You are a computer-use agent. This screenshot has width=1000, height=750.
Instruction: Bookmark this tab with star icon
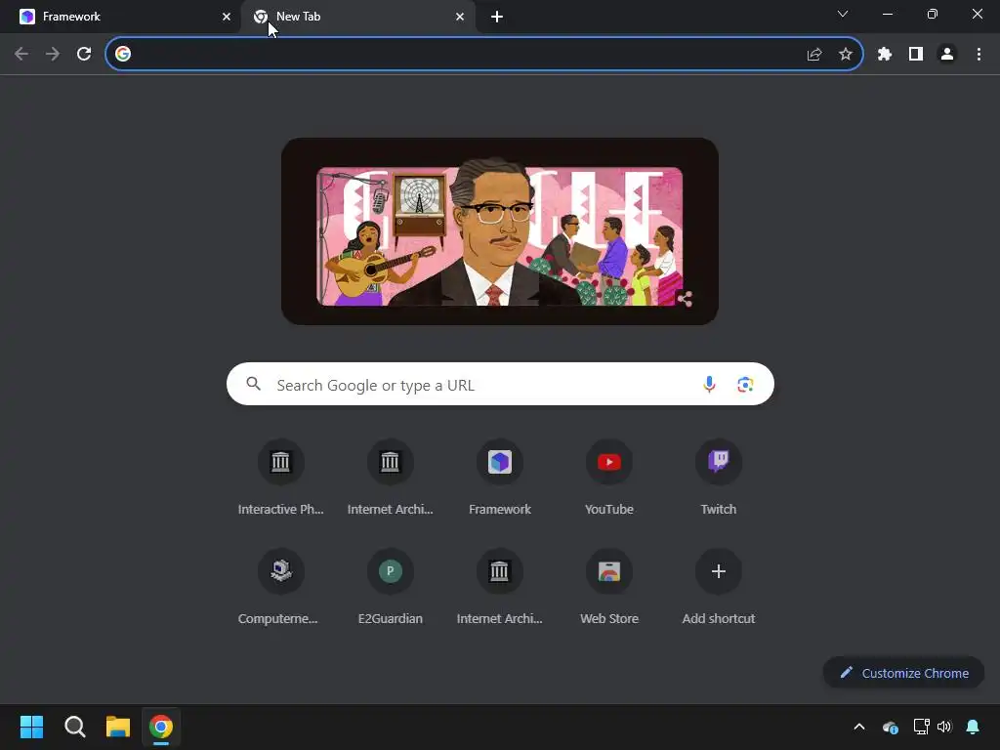pos(846,55)
